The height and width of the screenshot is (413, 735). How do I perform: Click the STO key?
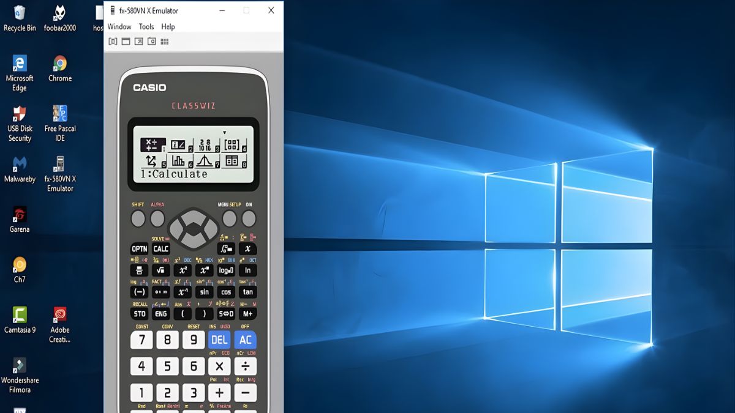click(140, 313)
